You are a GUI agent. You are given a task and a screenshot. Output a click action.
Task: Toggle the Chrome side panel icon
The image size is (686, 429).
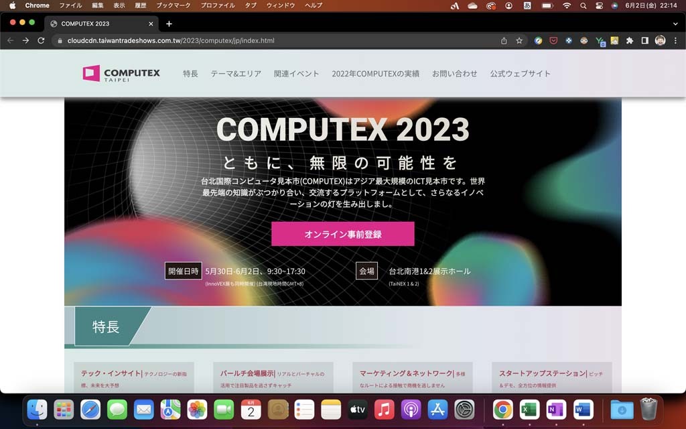pyautogui.click(x=645, y=41)
